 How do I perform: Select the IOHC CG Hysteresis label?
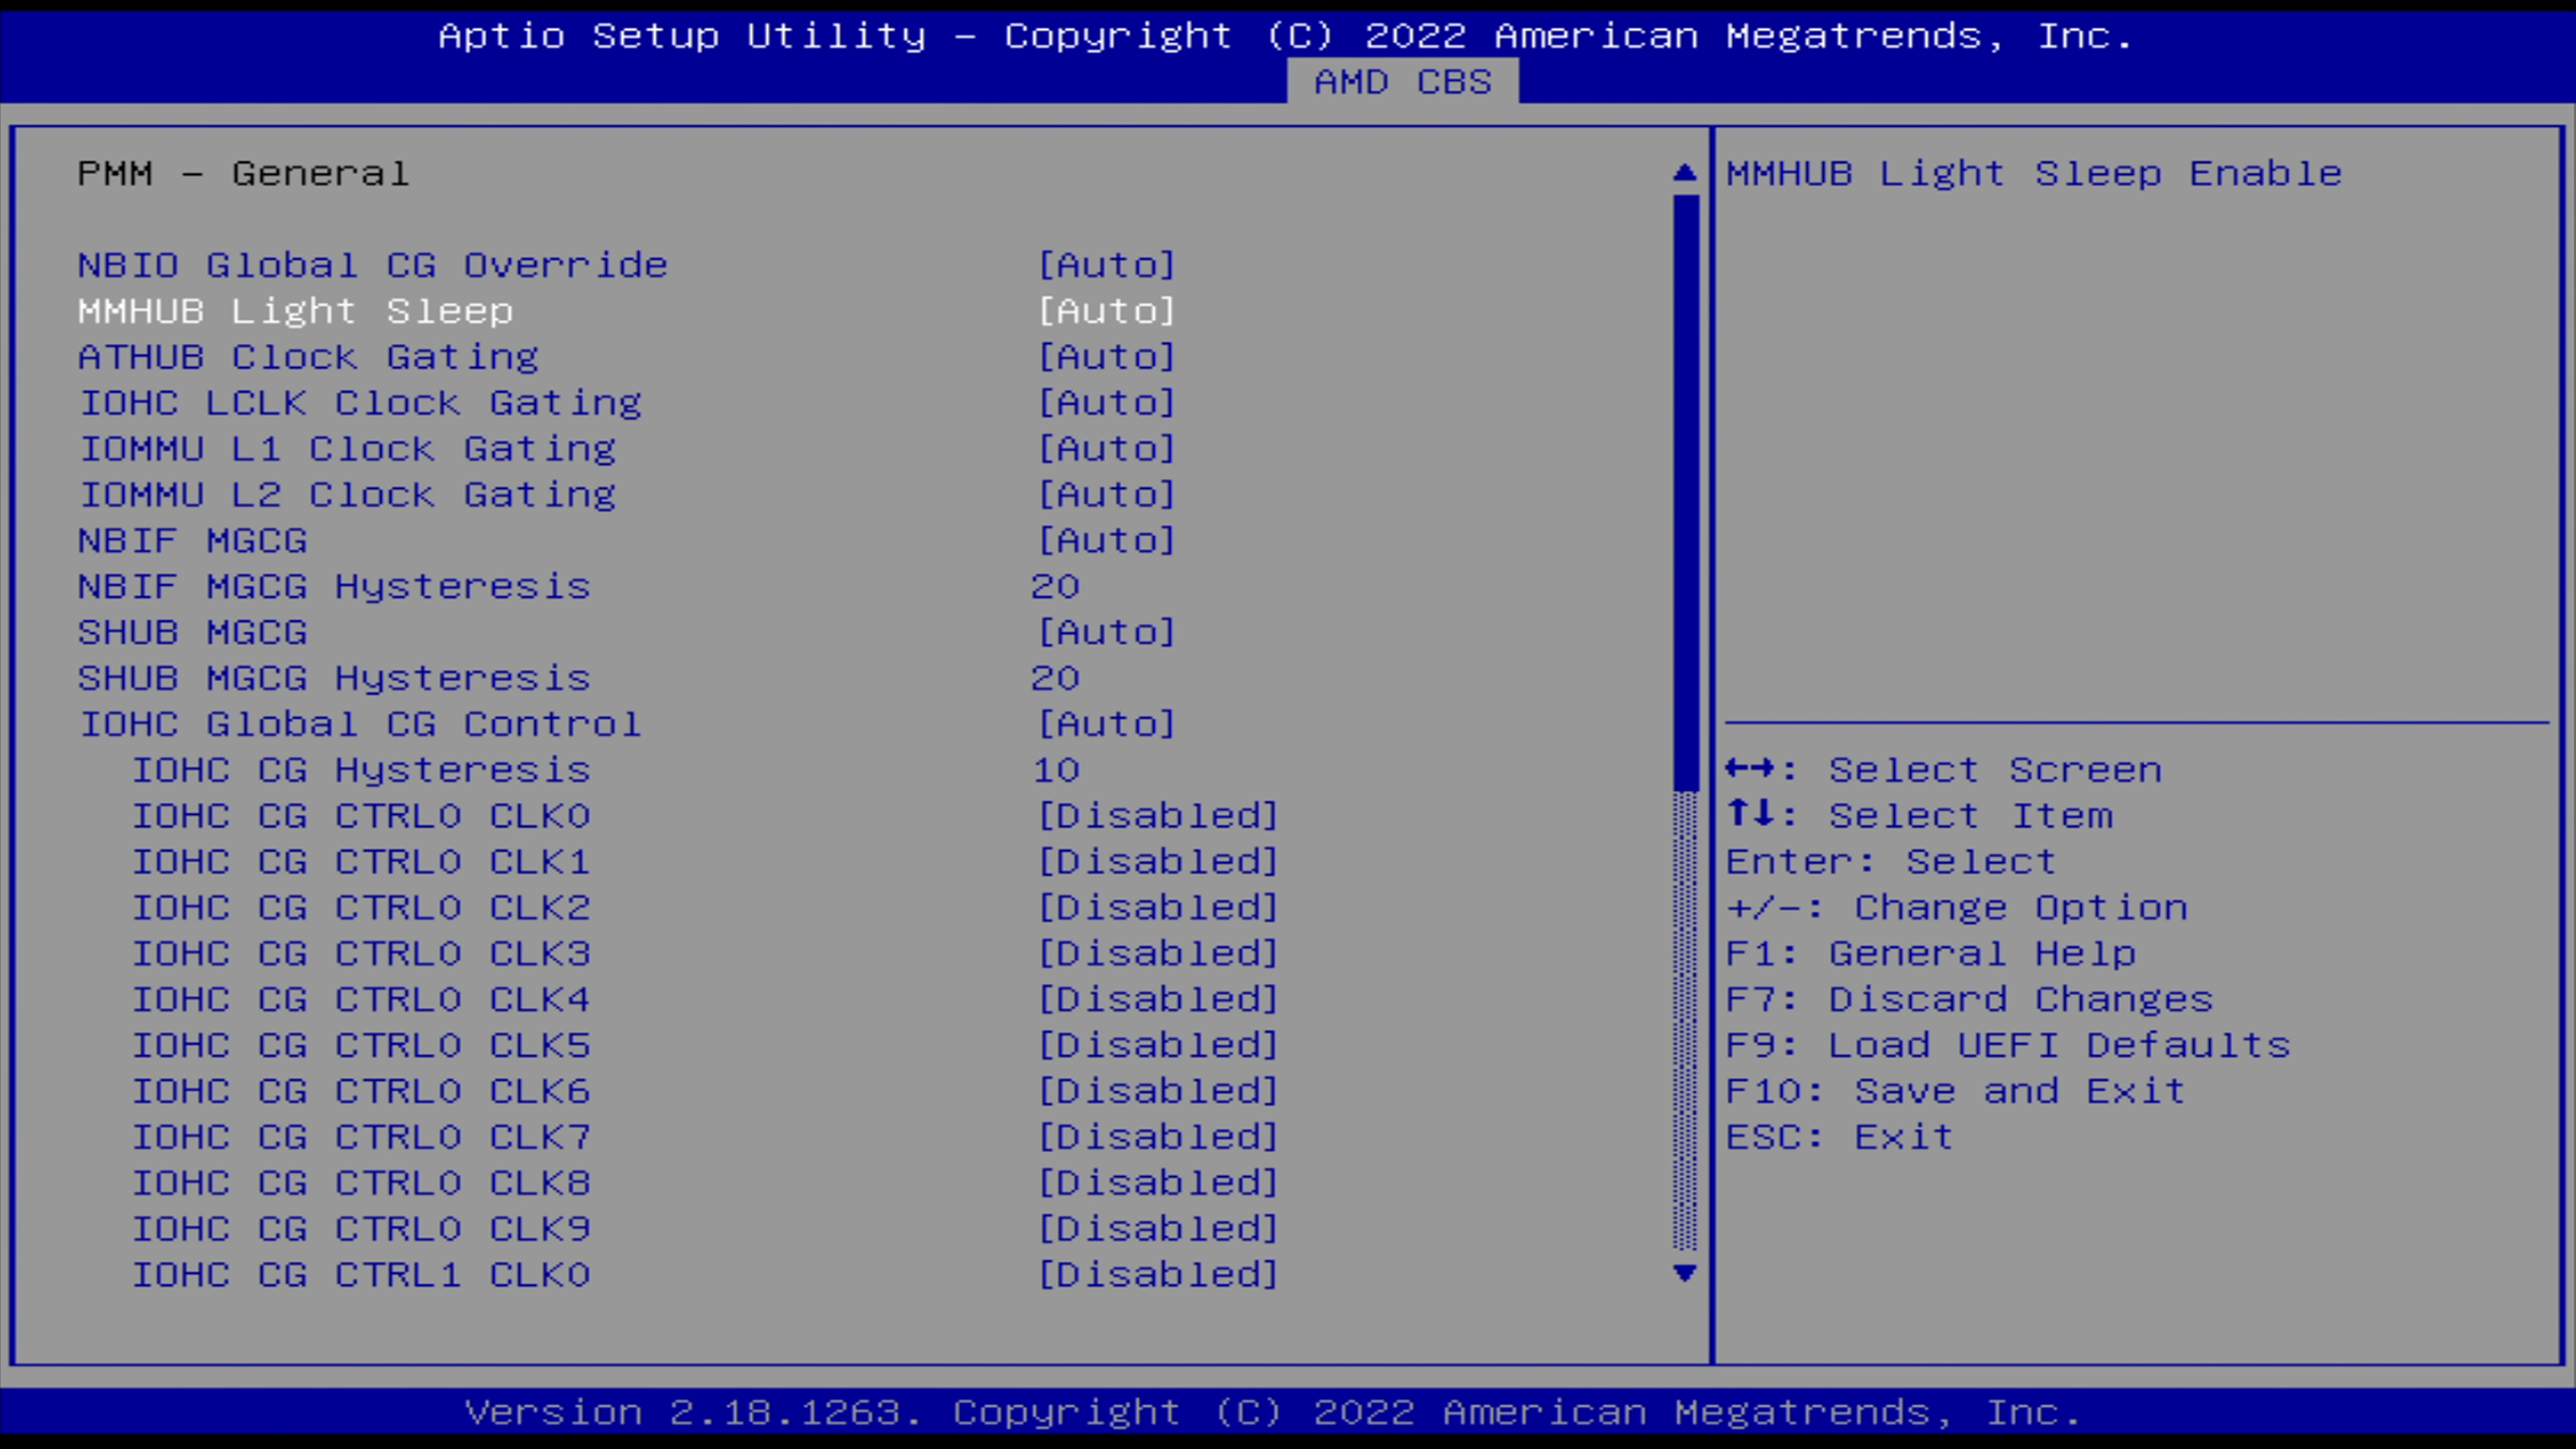pos(361,771)
